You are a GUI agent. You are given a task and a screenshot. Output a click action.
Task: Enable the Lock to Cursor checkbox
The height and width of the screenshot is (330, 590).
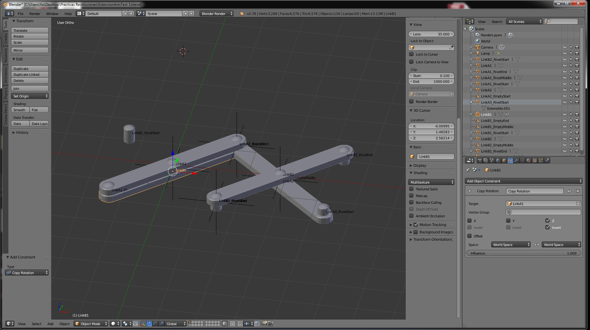tap(412, 54)
